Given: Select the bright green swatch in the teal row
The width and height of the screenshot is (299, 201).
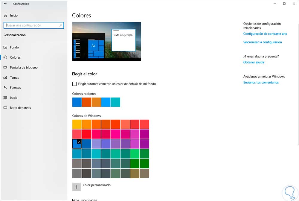Looking at the screenshot, I should [x=135, y=154].
